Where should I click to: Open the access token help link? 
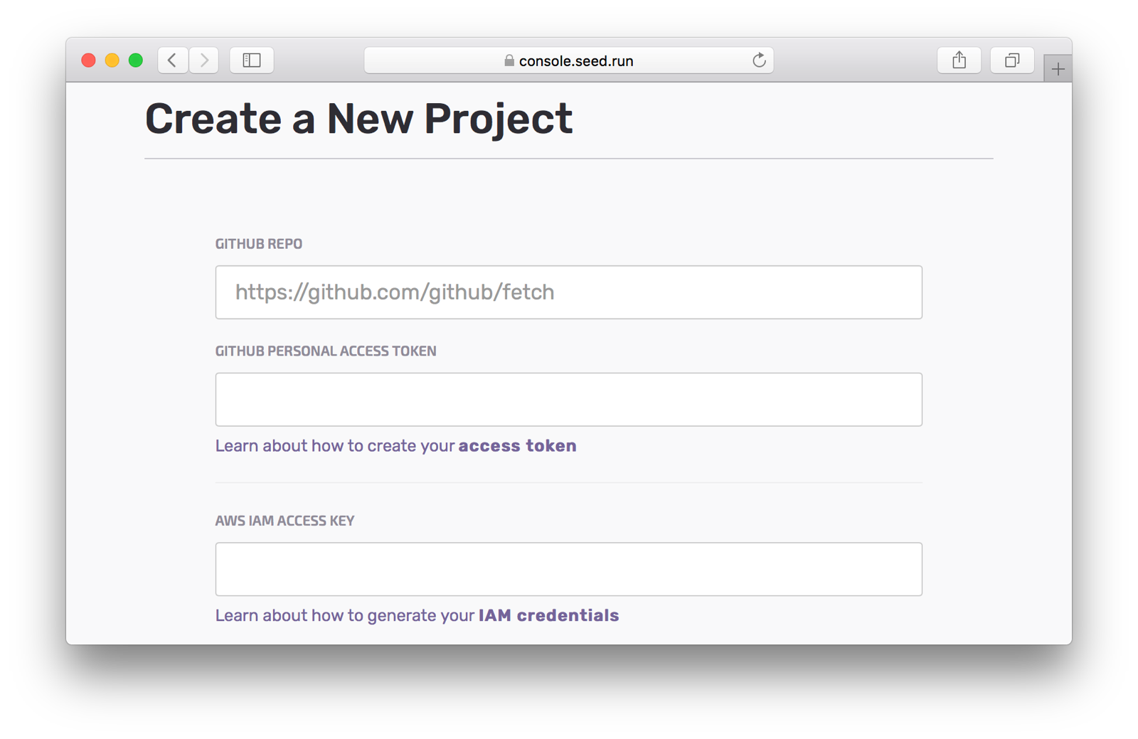click(x=517, y=446)
